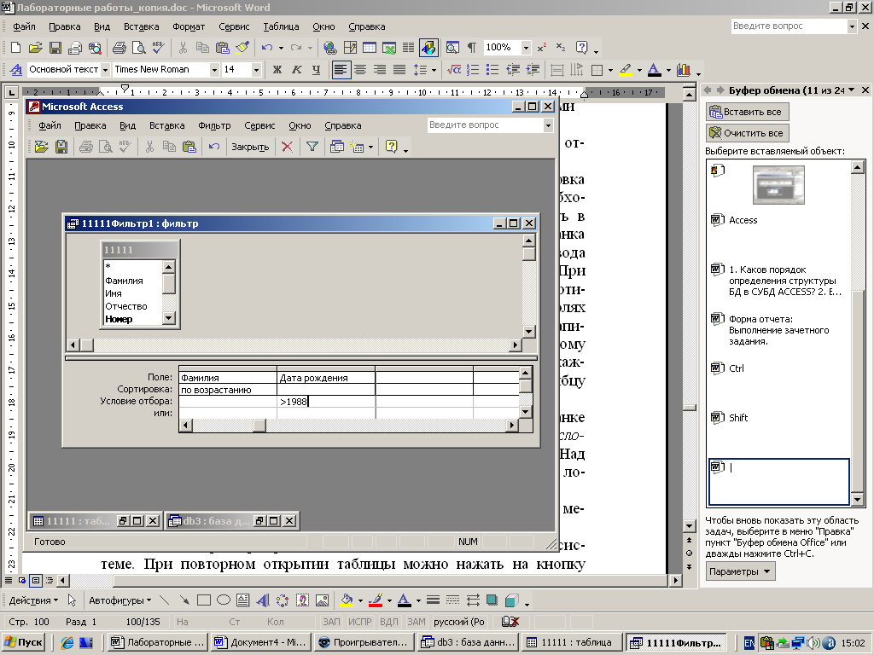Click Очистить все button
The image size is (874, 655).
(747, 133)
